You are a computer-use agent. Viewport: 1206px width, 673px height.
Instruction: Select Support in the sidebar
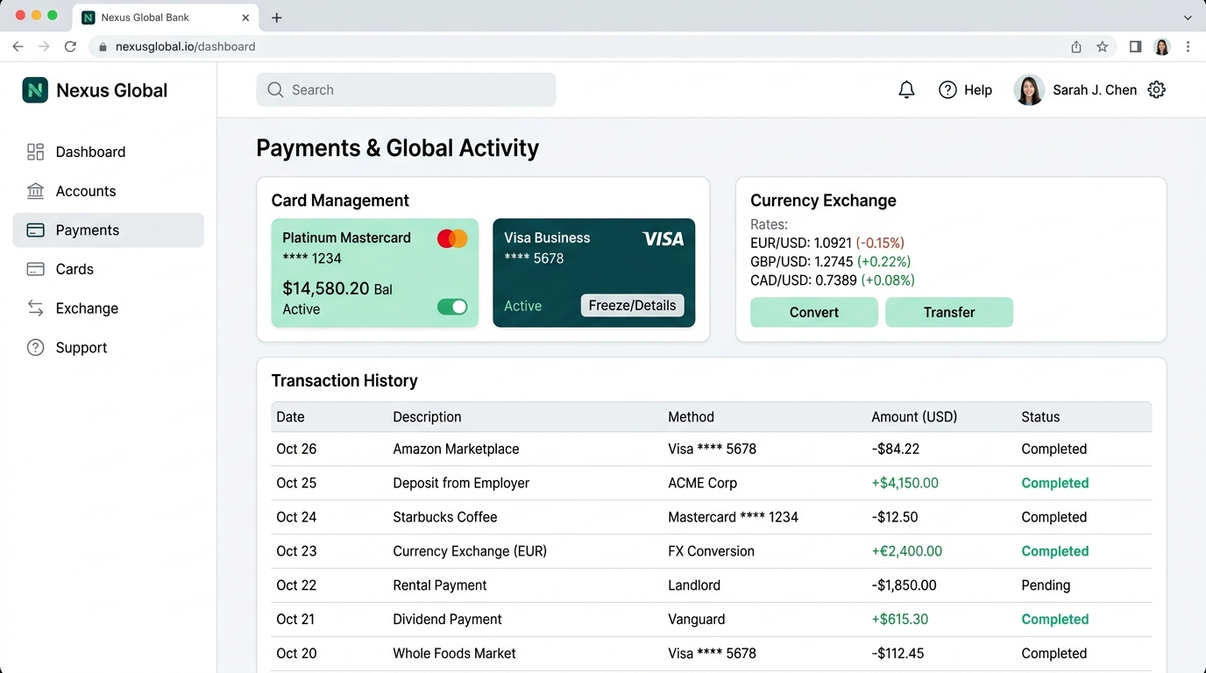point(108,348)
